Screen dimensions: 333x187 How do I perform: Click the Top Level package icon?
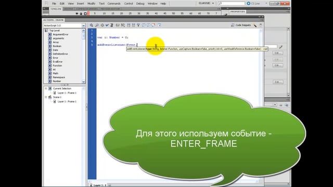click(x=46, y=31)
